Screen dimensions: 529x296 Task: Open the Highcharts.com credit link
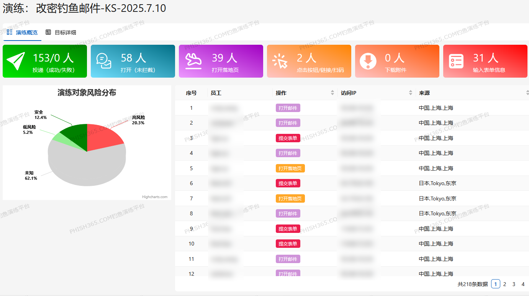(155, 197)
